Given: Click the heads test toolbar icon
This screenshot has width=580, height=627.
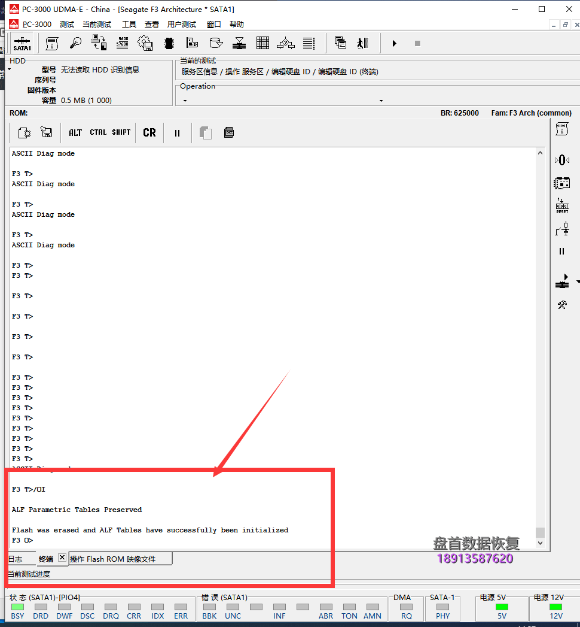Looking at the screenshot, I should click(239, 43).
